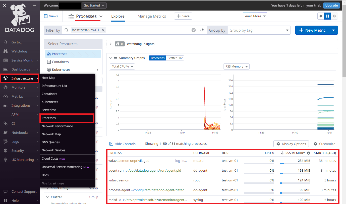Open Notebooks in the sidebar
346x204 pixels.
tap(20, 132)
